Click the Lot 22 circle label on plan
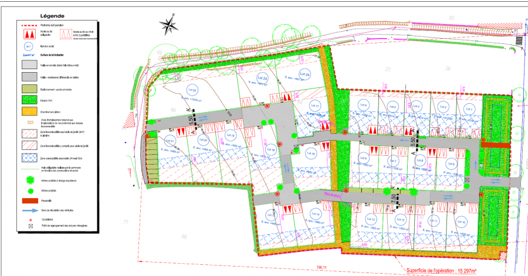The image size is (528, 276). click(191, 89)
